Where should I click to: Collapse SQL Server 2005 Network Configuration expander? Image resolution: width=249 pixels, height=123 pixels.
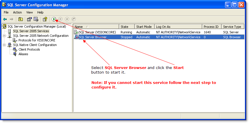4,36
